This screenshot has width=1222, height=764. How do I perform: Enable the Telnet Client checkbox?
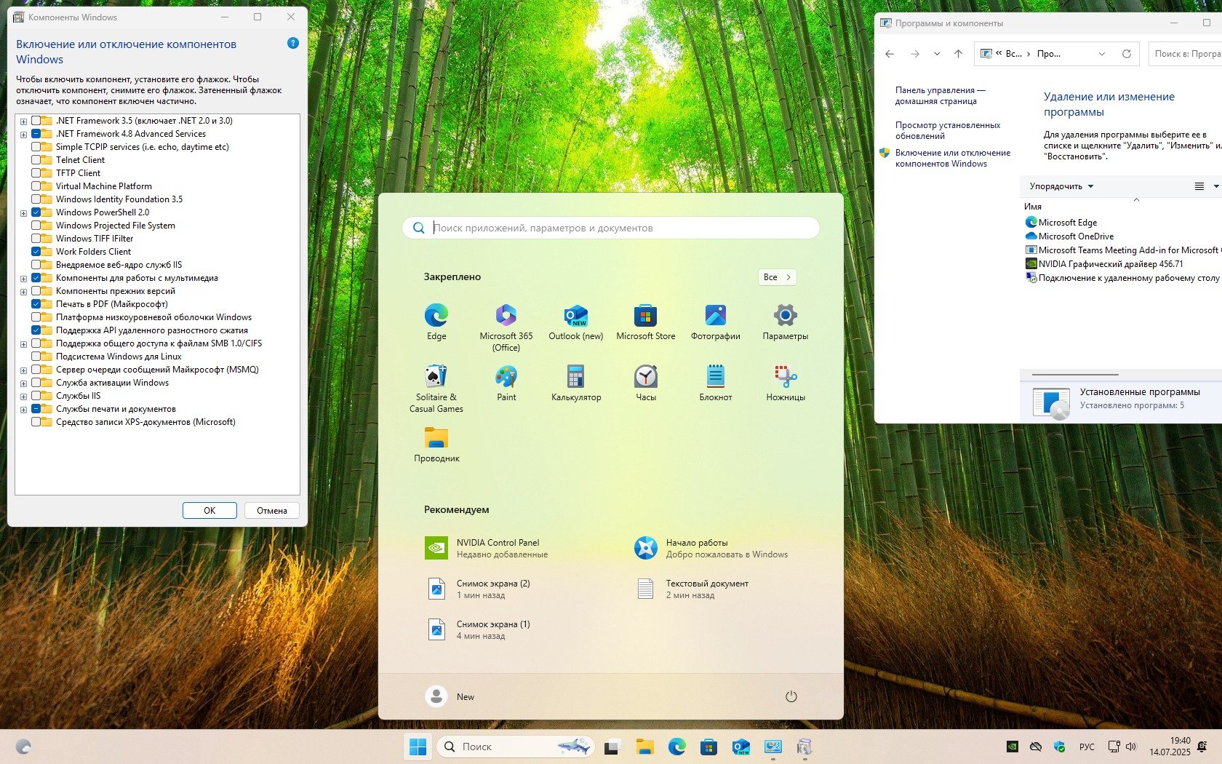click(36, 160)
